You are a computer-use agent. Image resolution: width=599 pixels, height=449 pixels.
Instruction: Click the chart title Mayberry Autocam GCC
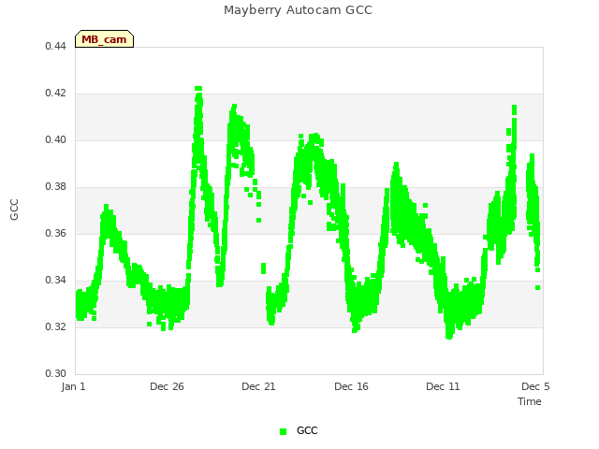[x=298, y=10]
